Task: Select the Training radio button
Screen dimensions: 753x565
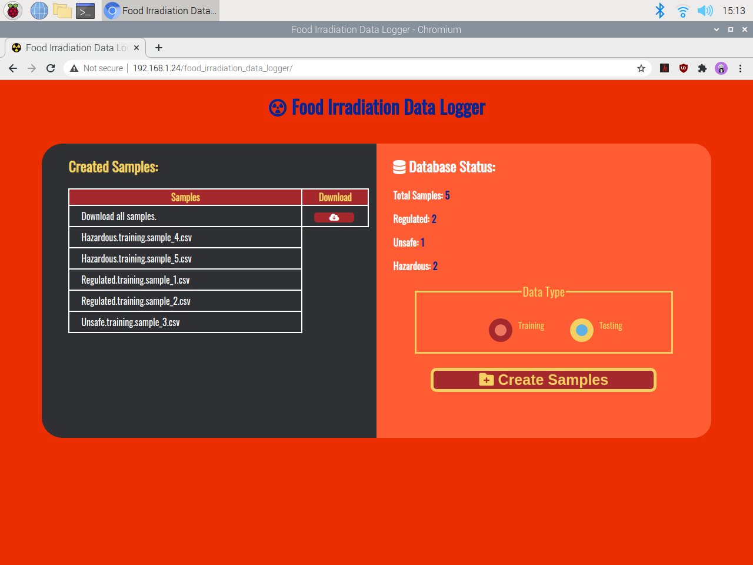Action: [501, 330]
